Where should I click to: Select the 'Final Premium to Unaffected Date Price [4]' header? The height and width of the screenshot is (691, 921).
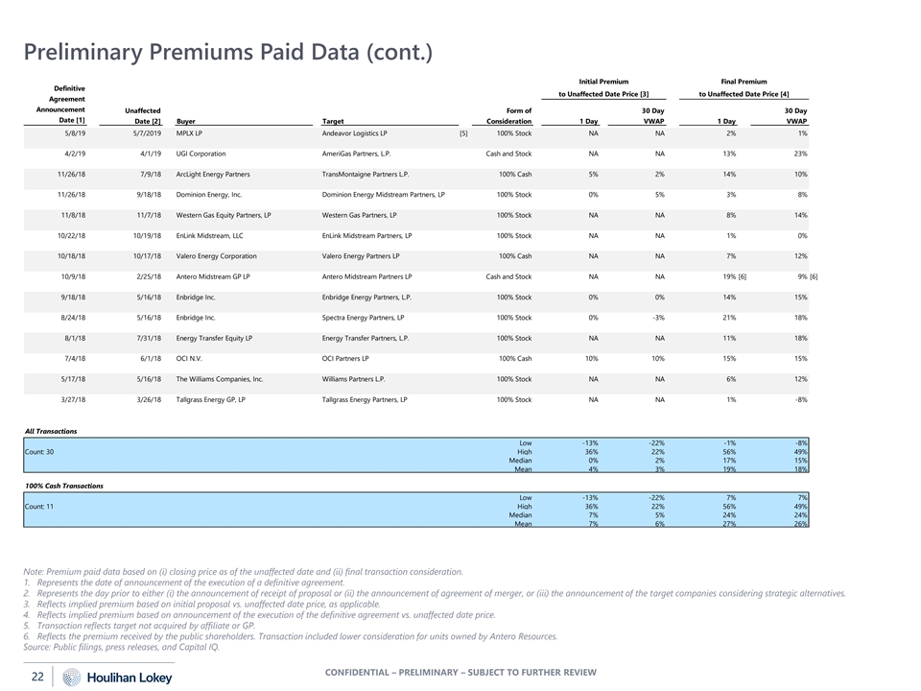[744, 87]
